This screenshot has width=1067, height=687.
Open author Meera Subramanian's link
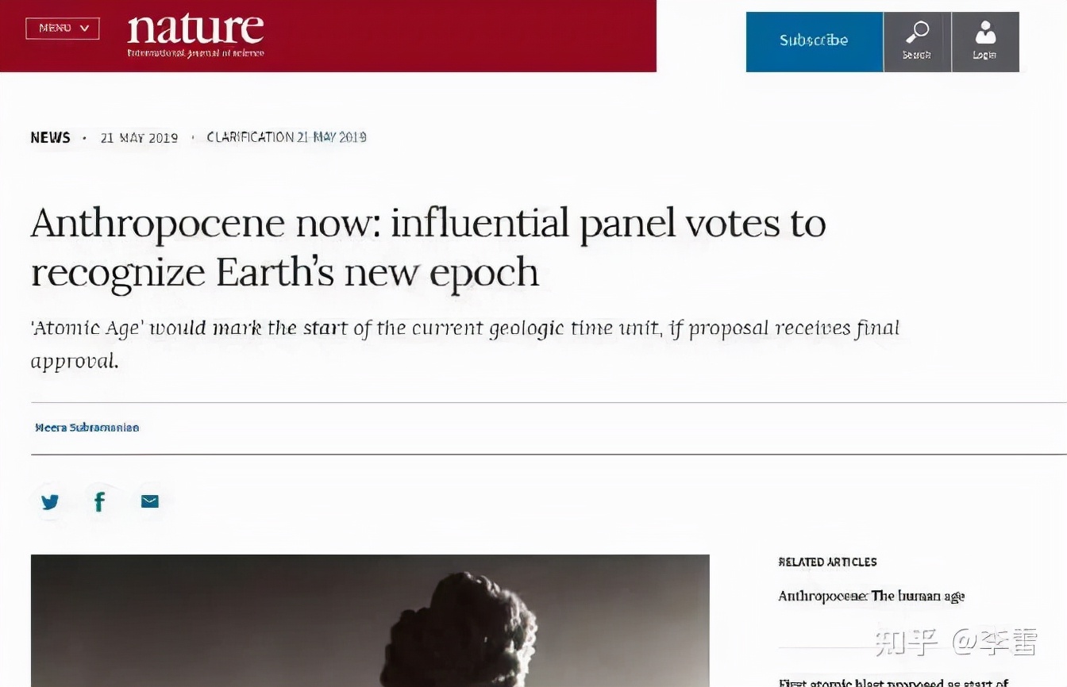87,428
